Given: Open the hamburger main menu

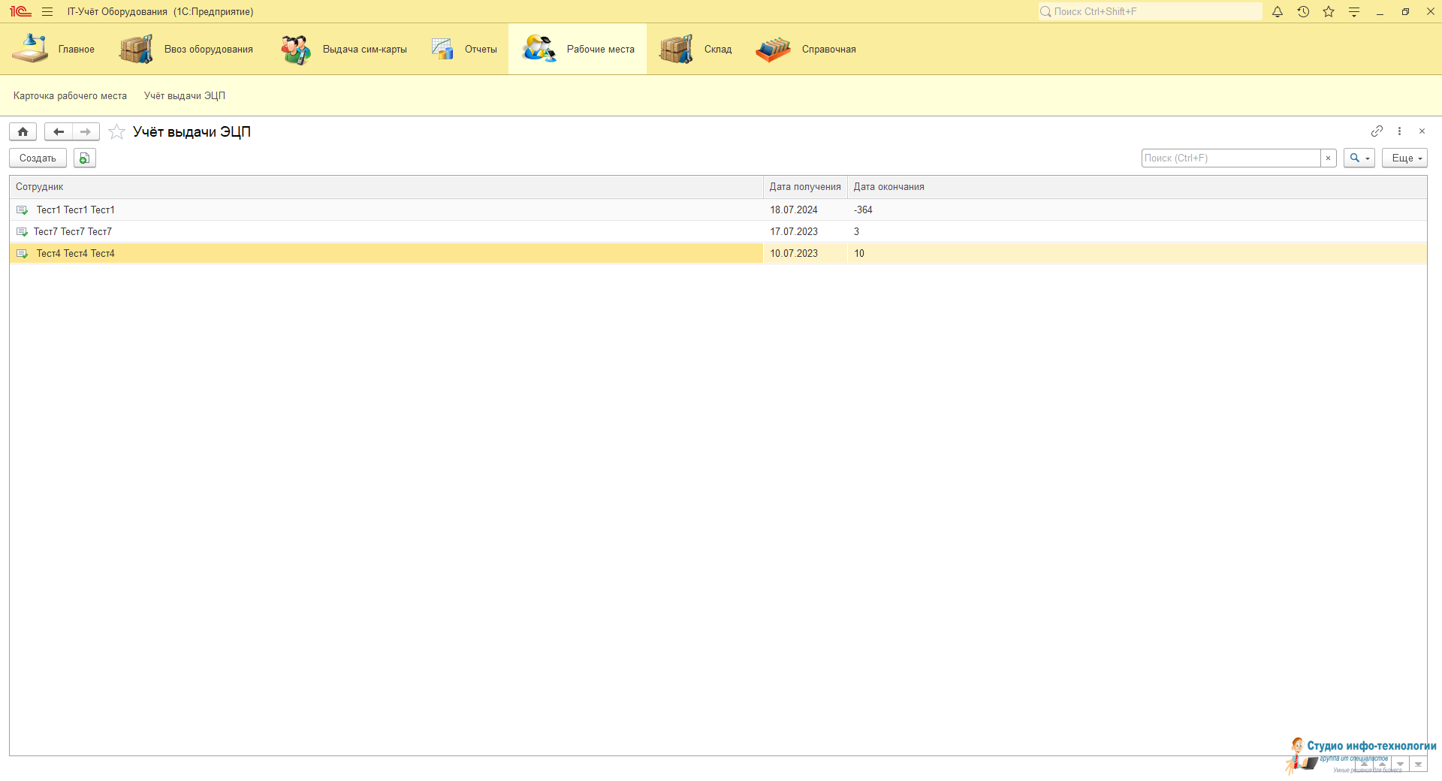Looking at the screenshot, I should [47, 12].
